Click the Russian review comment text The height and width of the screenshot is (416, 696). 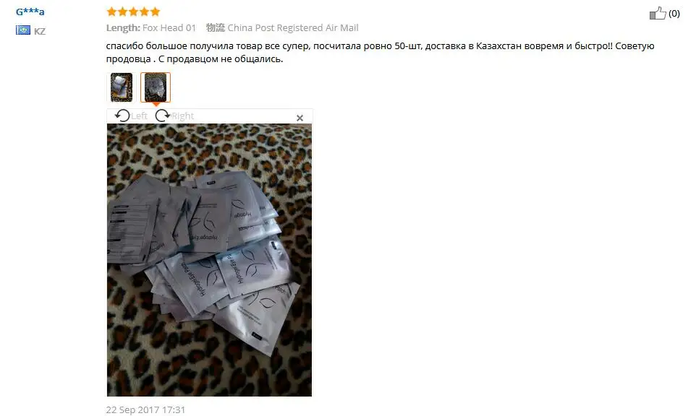380,52
